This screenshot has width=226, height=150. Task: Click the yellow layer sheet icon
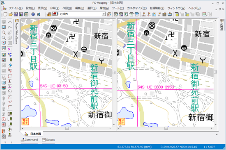tap(177, 14)
